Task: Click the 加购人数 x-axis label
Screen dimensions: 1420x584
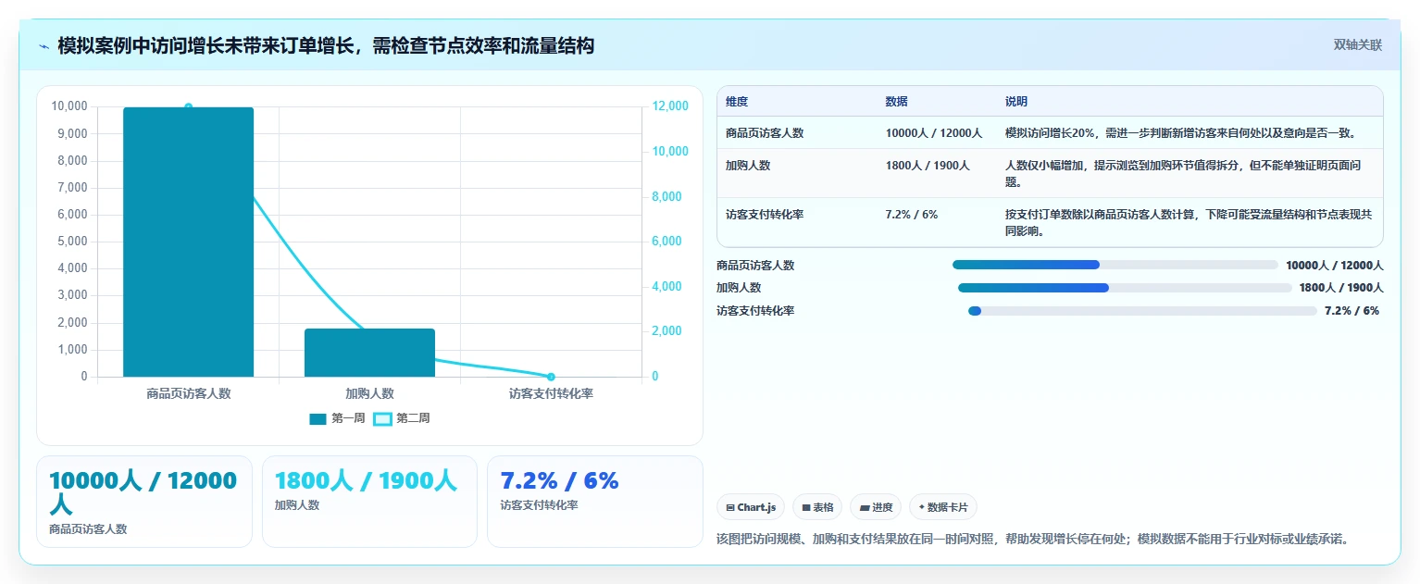Action: (x=369, y=393)
